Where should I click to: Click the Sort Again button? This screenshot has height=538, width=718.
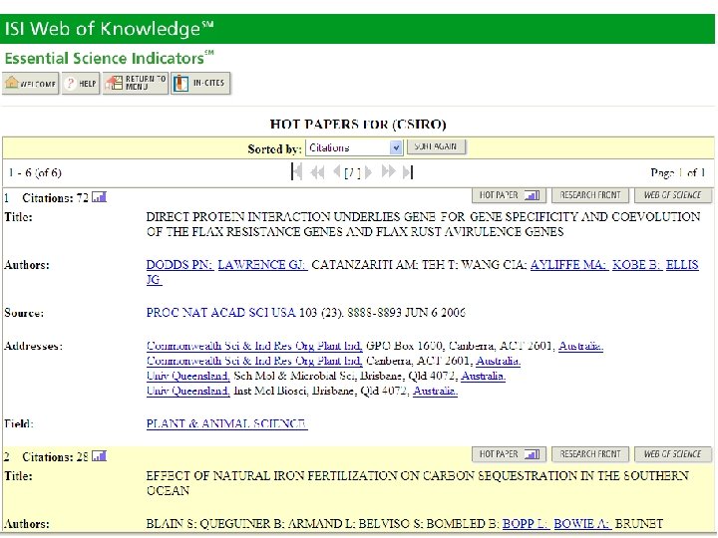(436, 146)
